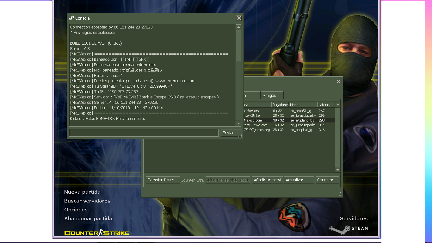The image size is (432, 243).
Task: Focus the console command input field
Action: (144, 133)
